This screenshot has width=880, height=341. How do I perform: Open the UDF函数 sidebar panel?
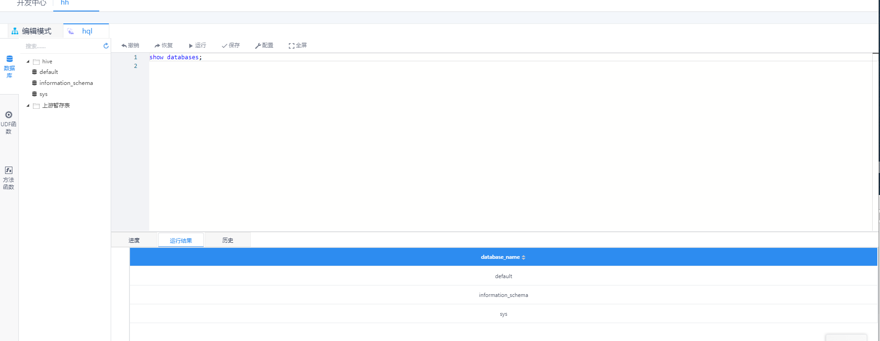tap(9, 123)
